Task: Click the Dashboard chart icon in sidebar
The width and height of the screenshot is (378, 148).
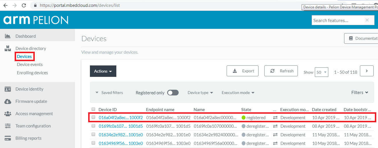Action: [8, 36]
